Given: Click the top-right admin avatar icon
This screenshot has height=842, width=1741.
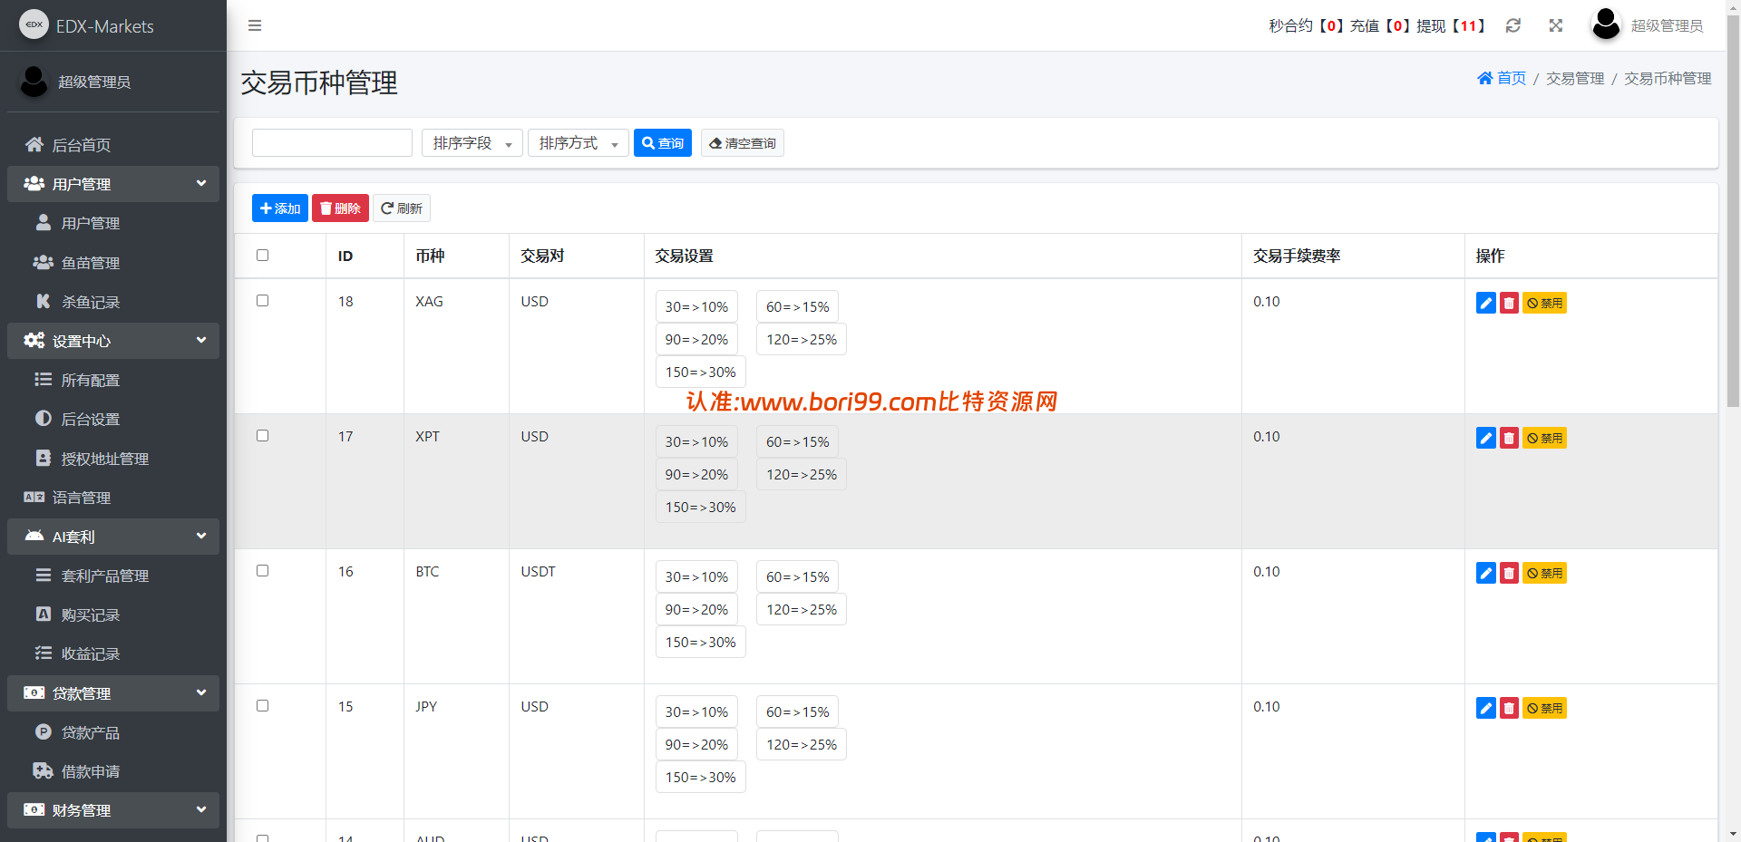Looking at the screenshot, I should [1606, 24].
